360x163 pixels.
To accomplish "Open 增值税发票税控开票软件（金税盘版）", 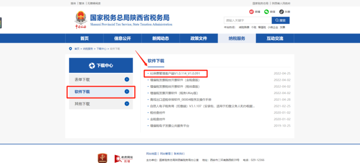I will click(x=175, y=80).
